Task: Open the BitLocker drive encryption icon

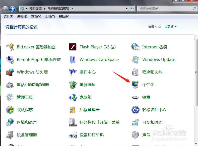Action: 10,47
